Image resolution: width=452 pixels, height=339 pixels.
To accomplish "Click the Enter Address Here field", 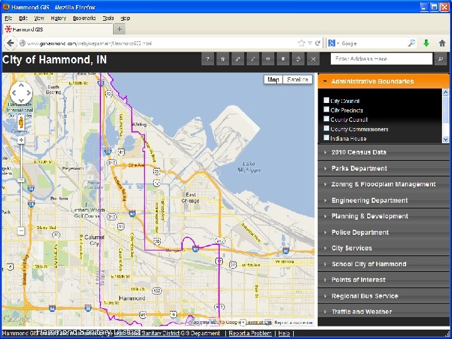I will coord(382,59).
